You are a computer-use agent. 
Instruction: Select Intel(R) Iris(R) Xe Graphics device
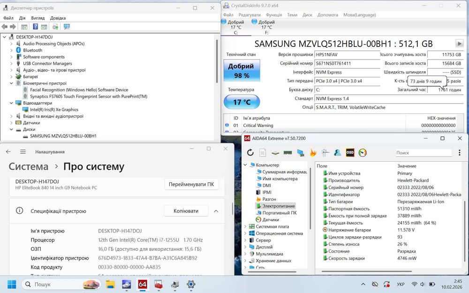coord(54,109)
